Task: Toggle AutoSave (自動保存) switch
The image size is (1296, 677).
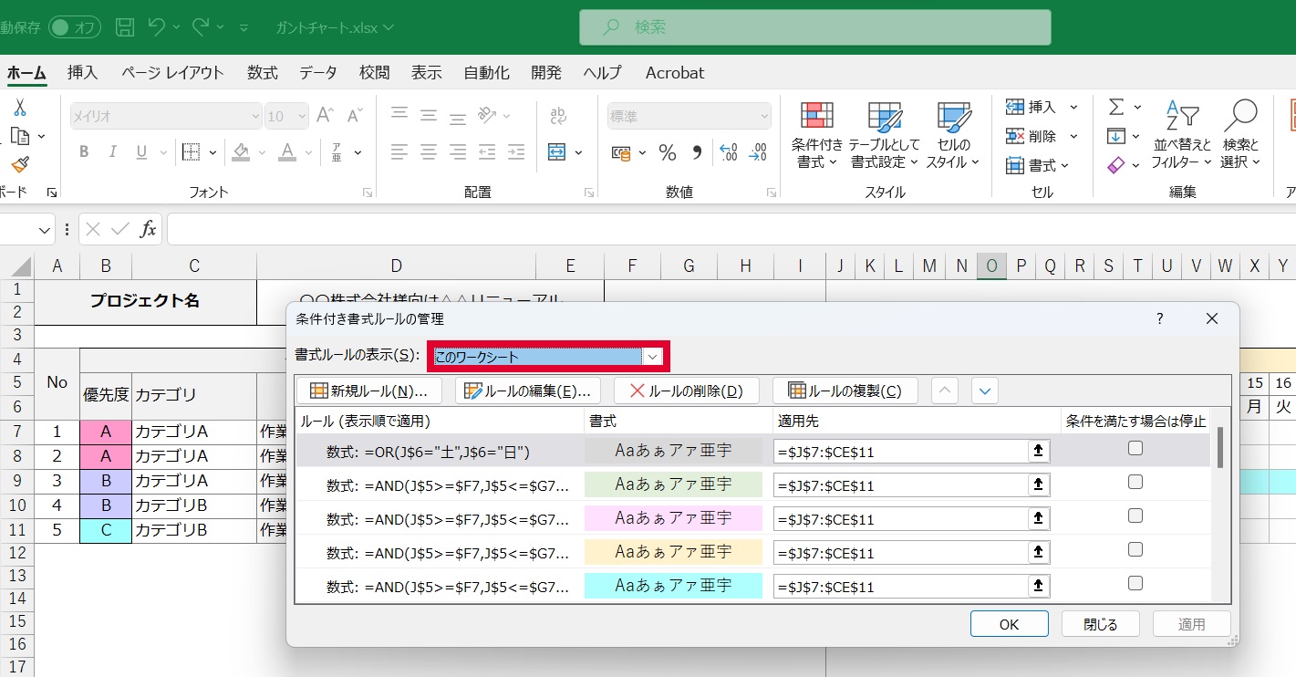Action: pyautogui.click(x=73, y=27)
